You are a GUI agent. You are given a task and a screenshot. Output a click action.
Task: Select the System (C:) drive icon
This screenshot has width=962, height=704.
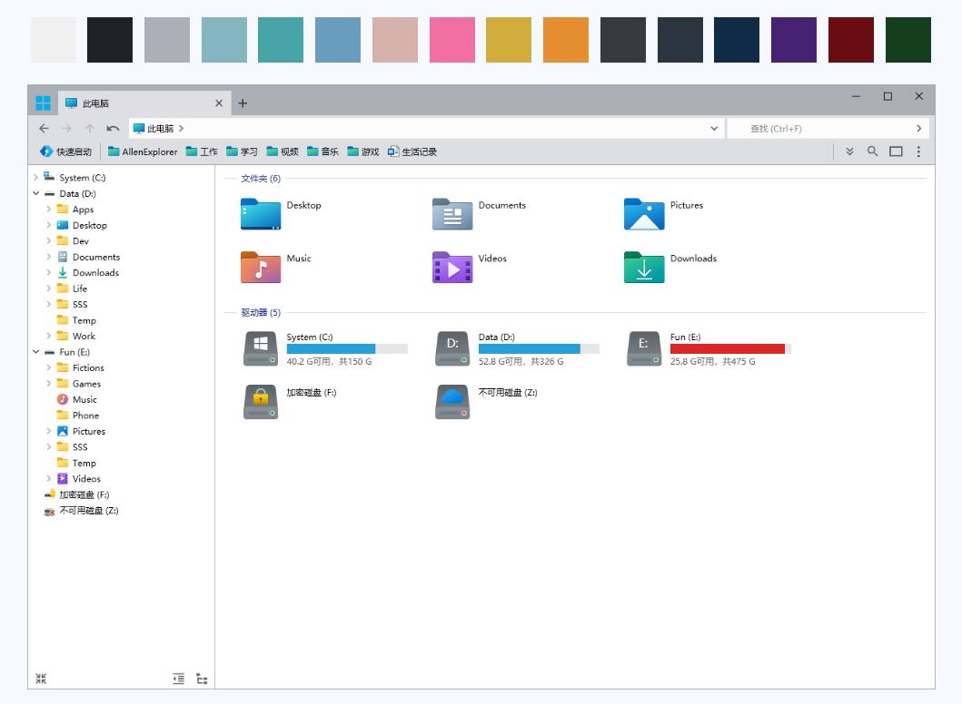261,348
